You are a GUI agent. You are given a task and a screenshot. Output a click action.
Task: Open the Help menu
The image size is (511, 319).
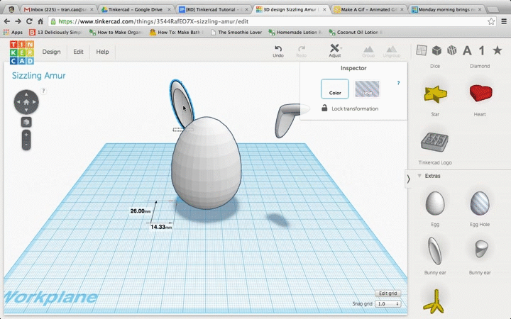tap(103, 52)
